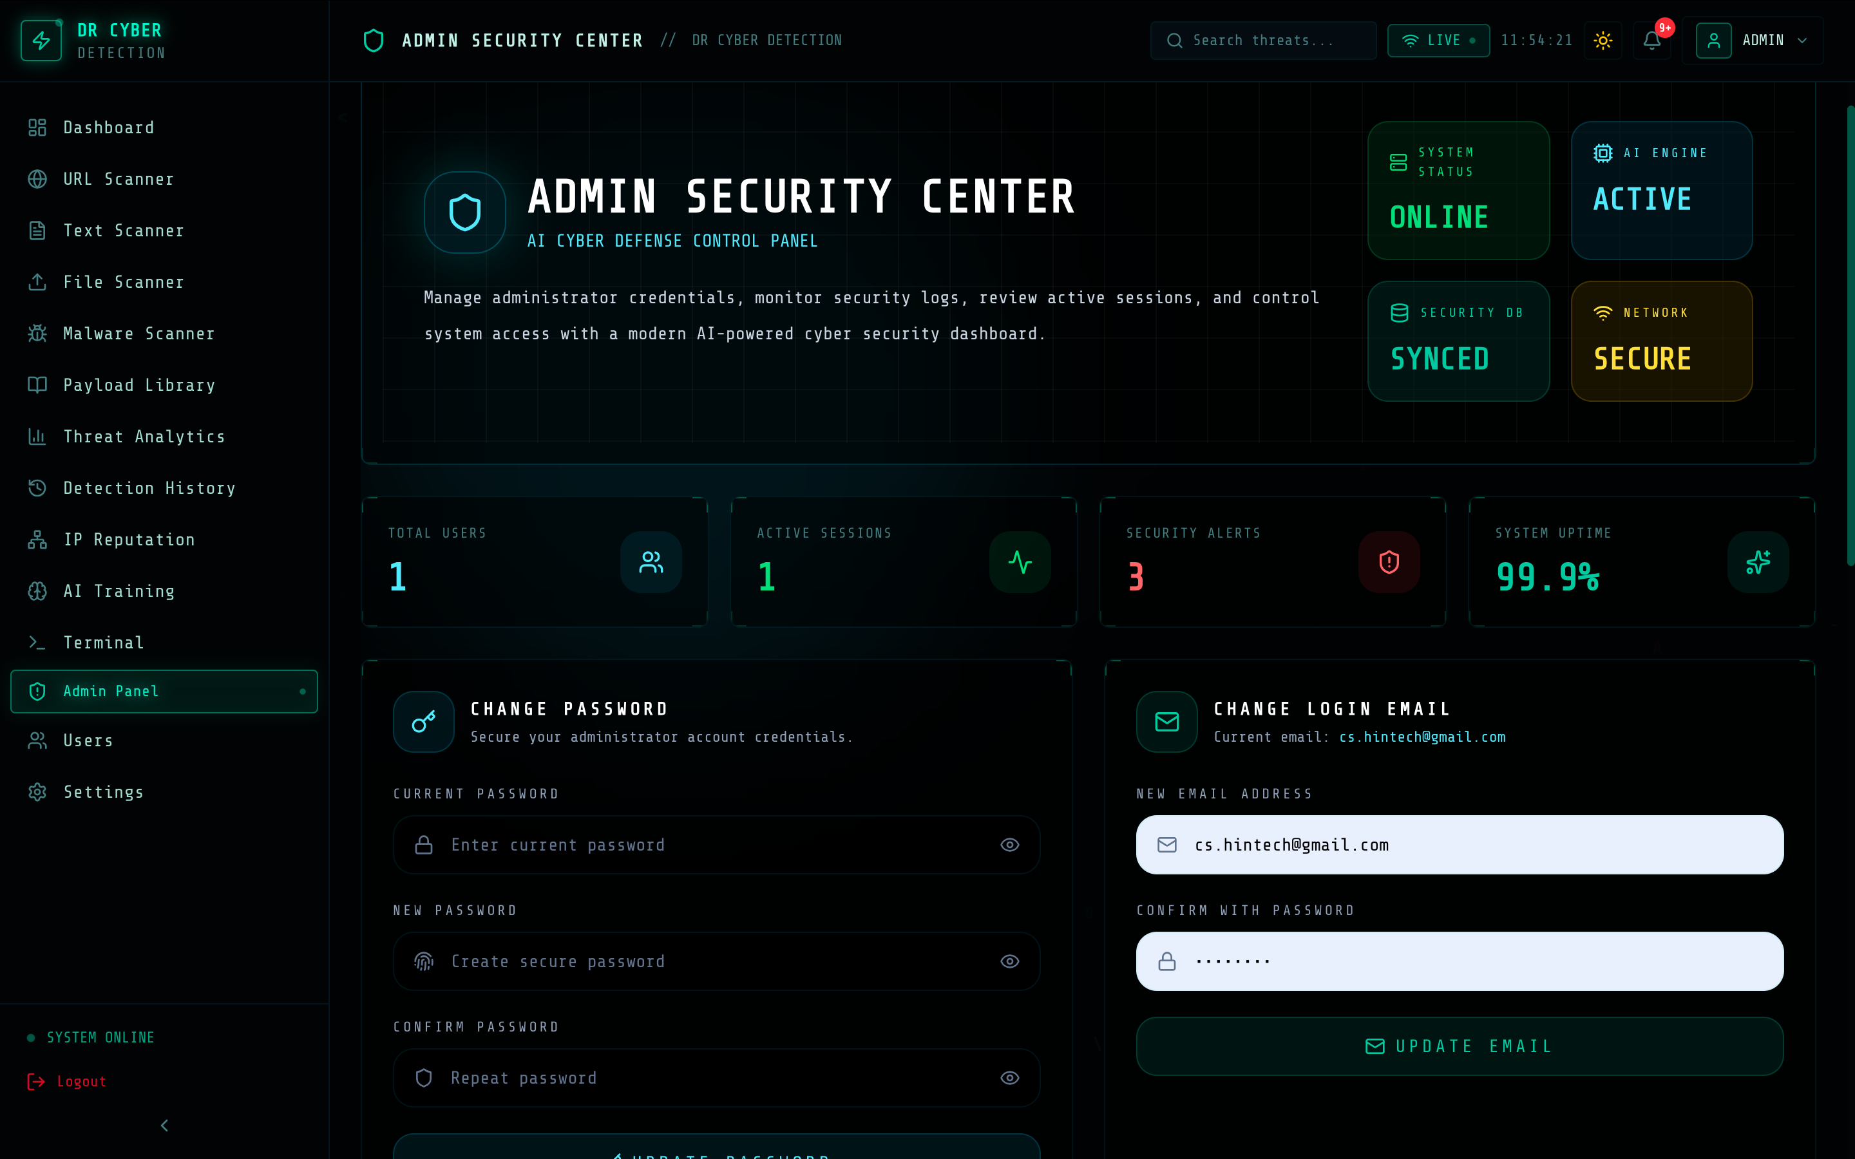Viewport: 1855px width, 1159px height.
Task: Click the Update Email button
Action: pyautogui.click(x=1460, y=1046)
